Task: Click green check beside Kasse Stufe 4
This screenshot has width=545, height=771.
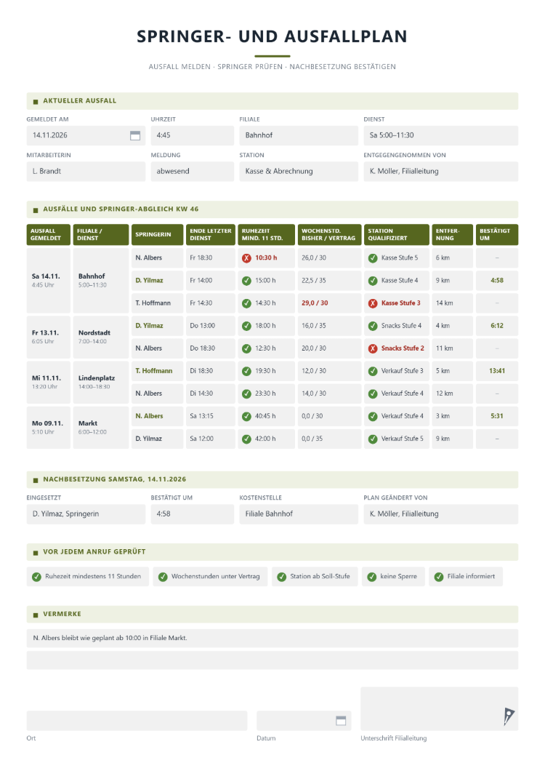Action: point(373,281)
